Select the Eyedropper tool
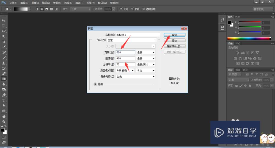 (x=4, y=47)
